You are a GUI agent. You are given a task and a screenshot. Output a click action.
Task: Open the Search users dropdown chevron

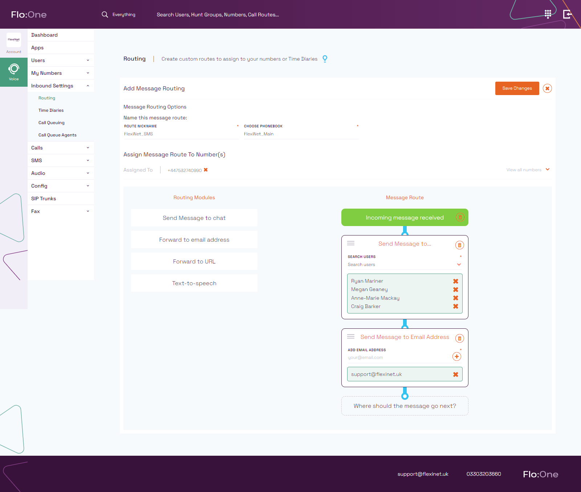point(459,265)
